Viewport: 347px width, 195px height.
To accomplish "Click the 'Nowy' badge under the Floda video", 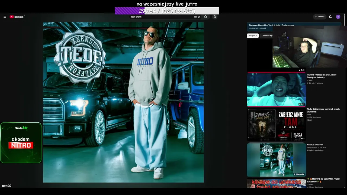I will 310,120.
